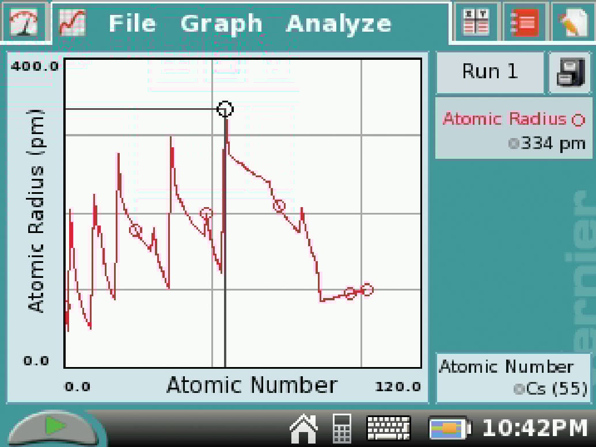Click the 10:42PM clock

(535, 427)
